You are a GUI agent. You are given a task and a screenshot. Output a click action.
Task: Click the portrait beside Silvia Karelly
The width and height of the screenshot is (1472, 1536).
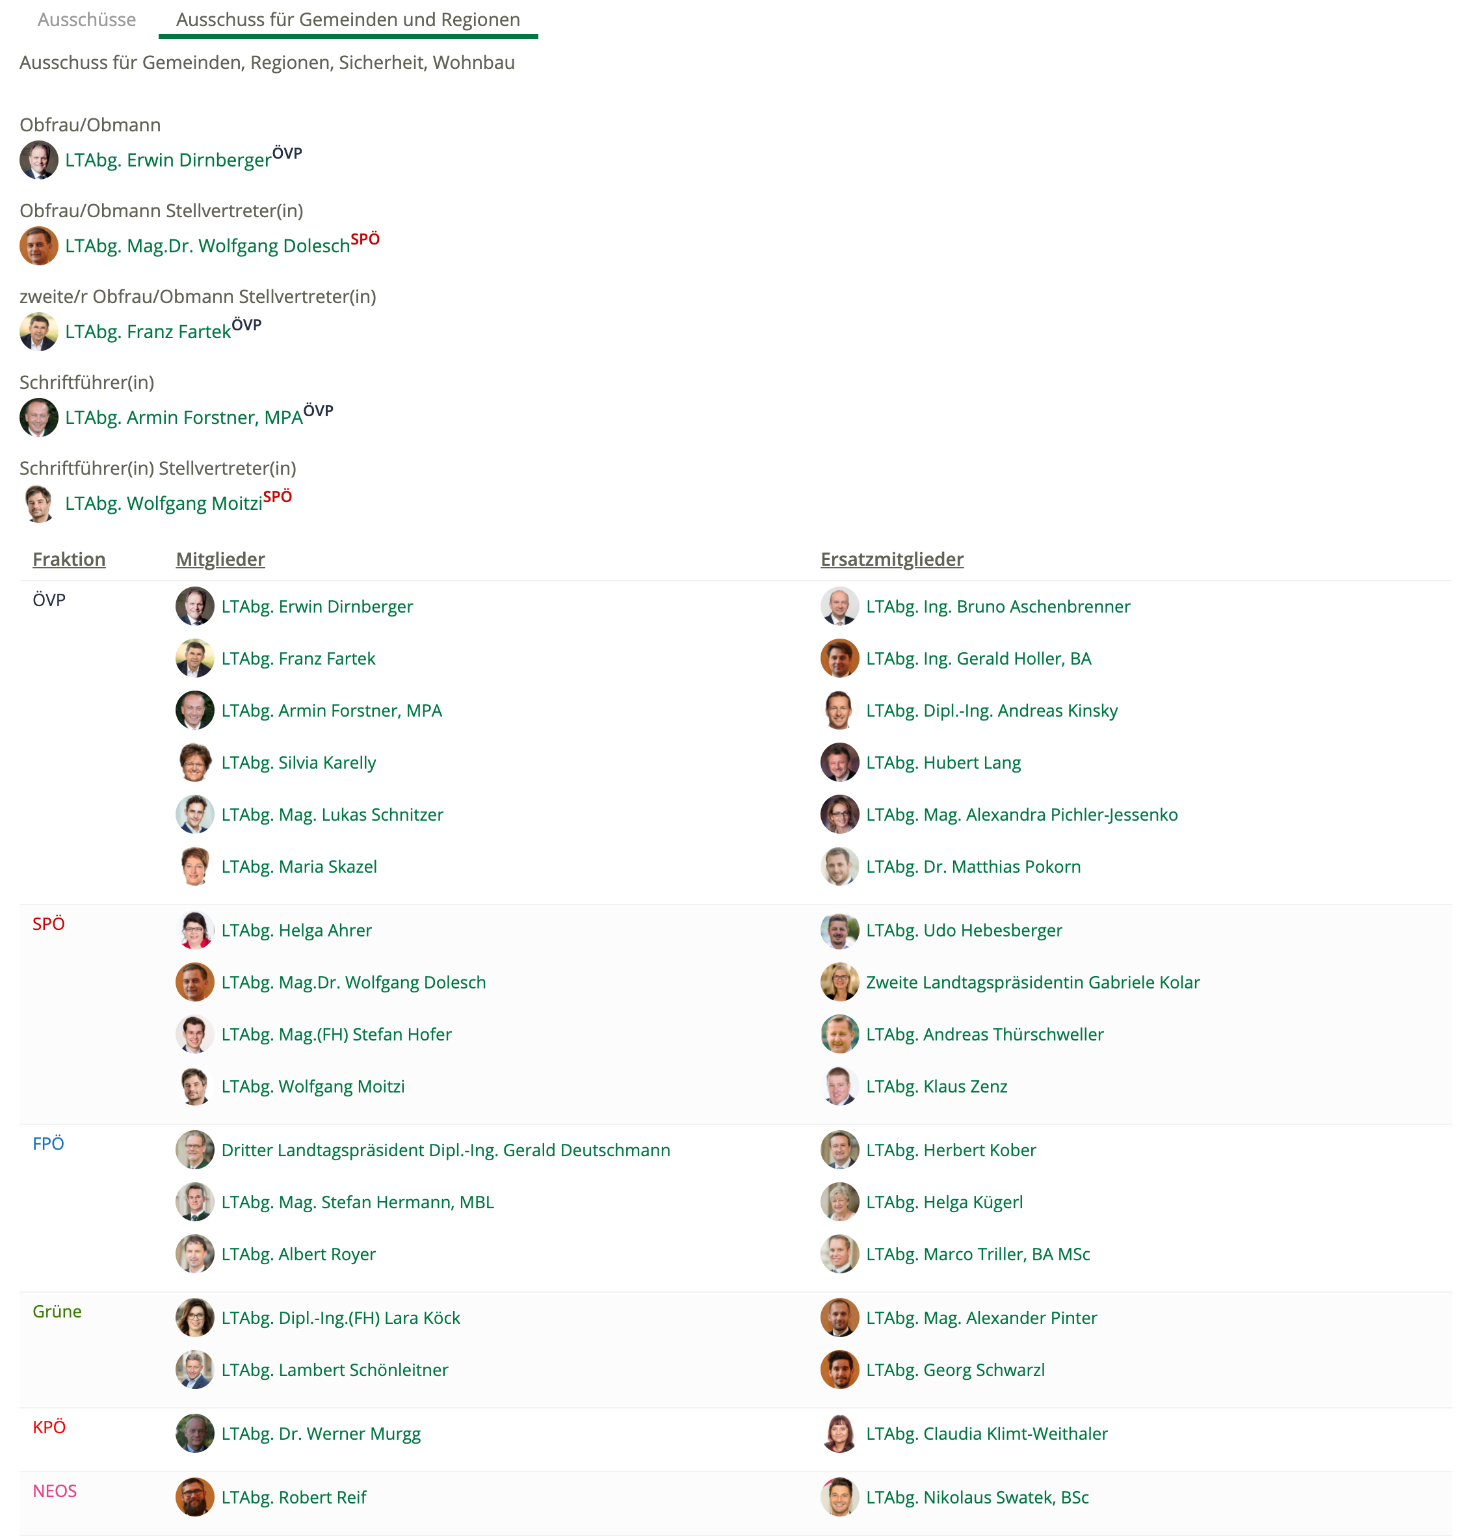tap(195, 763)
